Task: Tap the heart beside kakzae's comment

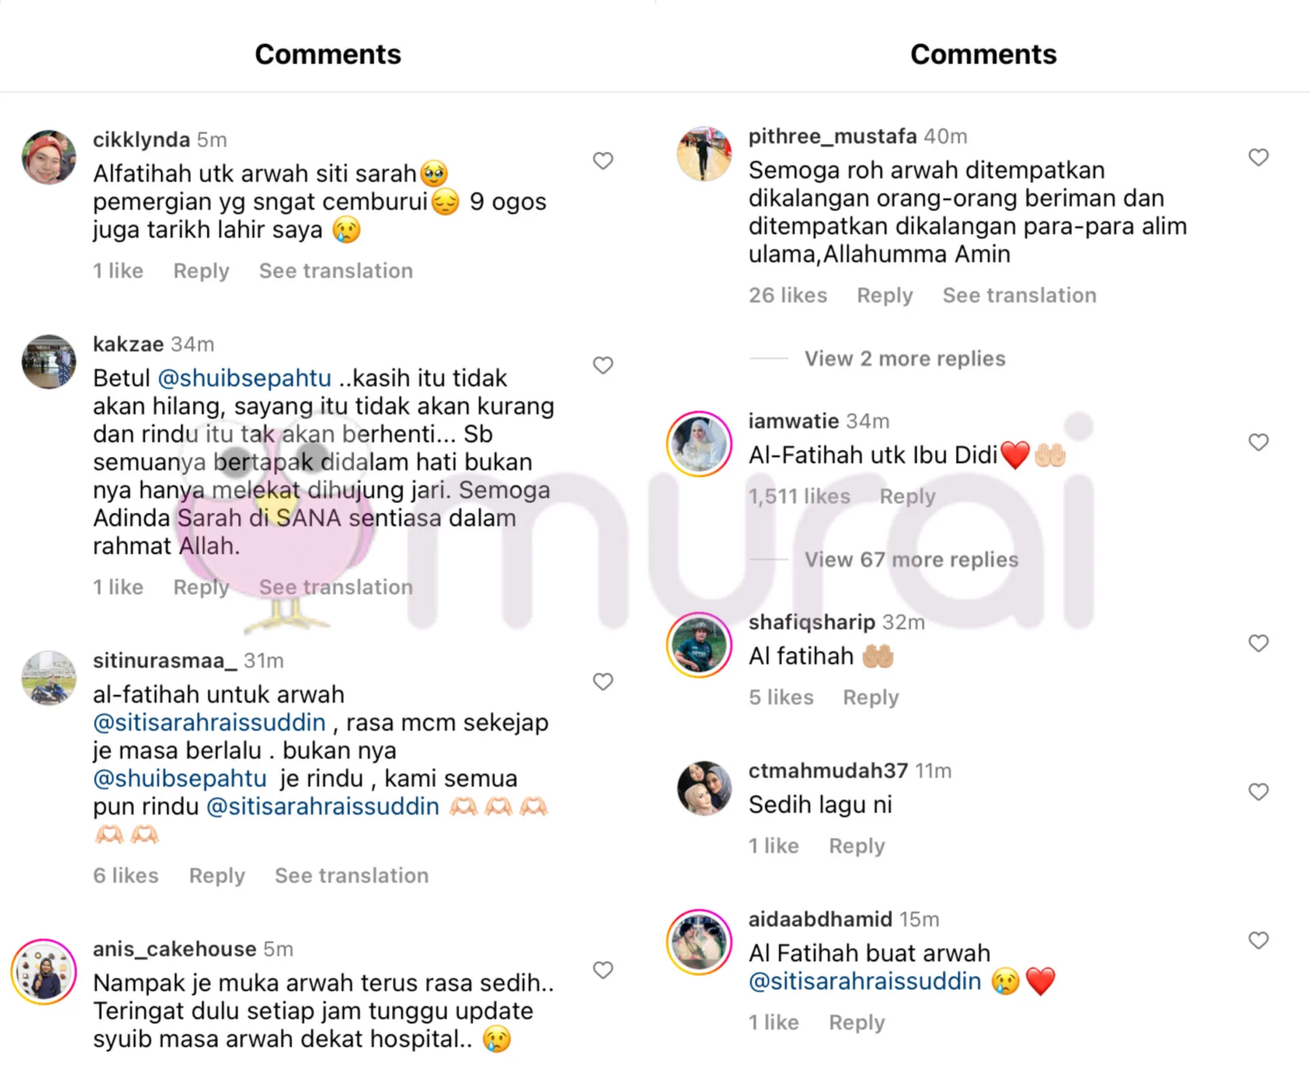Action: (602, 366)
